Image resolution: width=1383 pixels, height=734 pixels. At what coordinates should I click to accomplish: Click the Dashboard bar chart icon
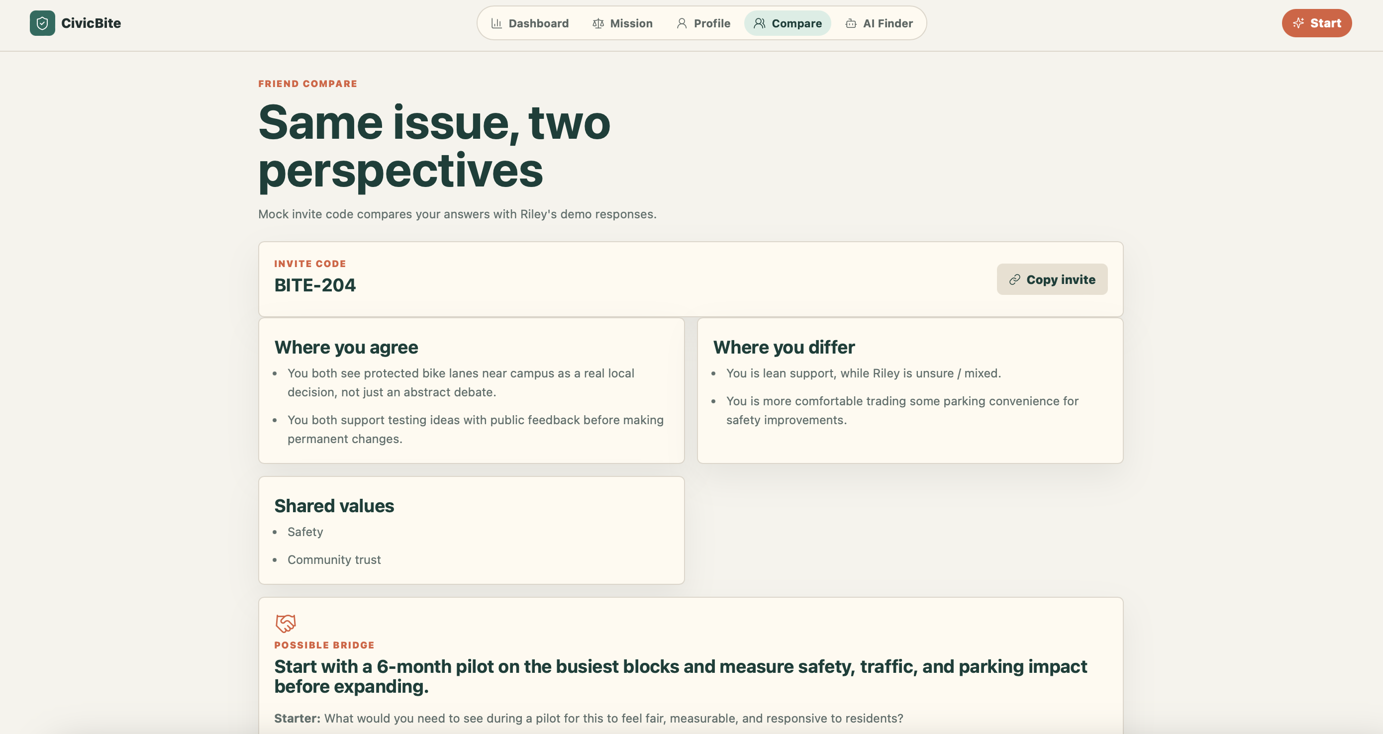[496, 23]
